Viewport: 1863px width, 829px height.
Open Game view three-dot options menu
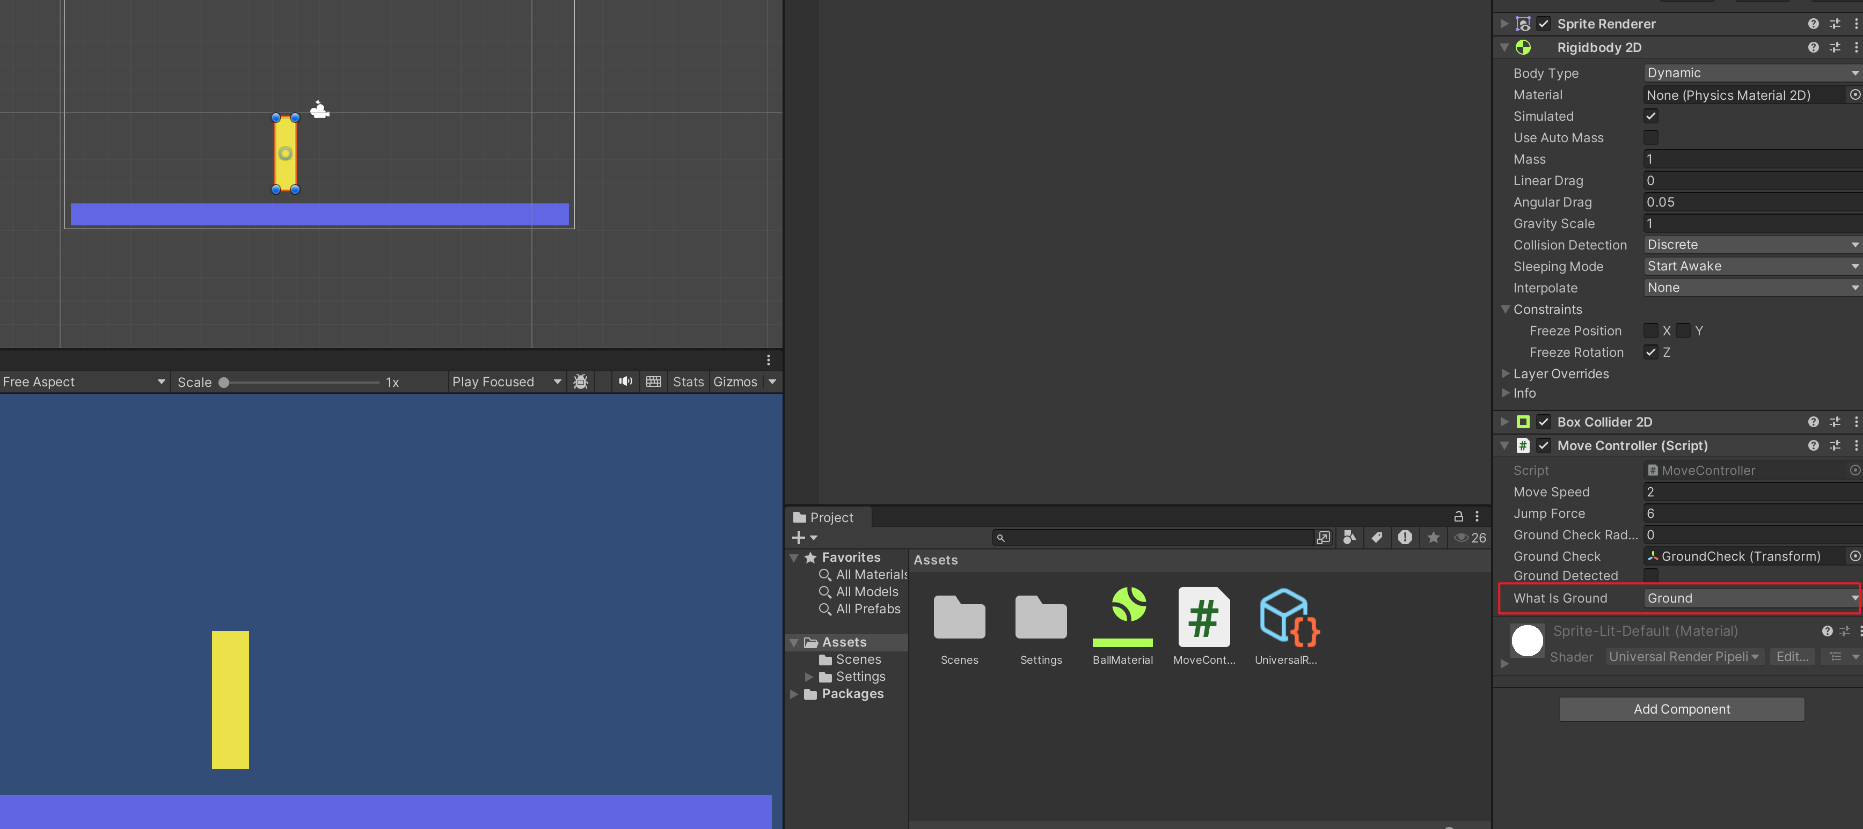click(x=768, y=360)
